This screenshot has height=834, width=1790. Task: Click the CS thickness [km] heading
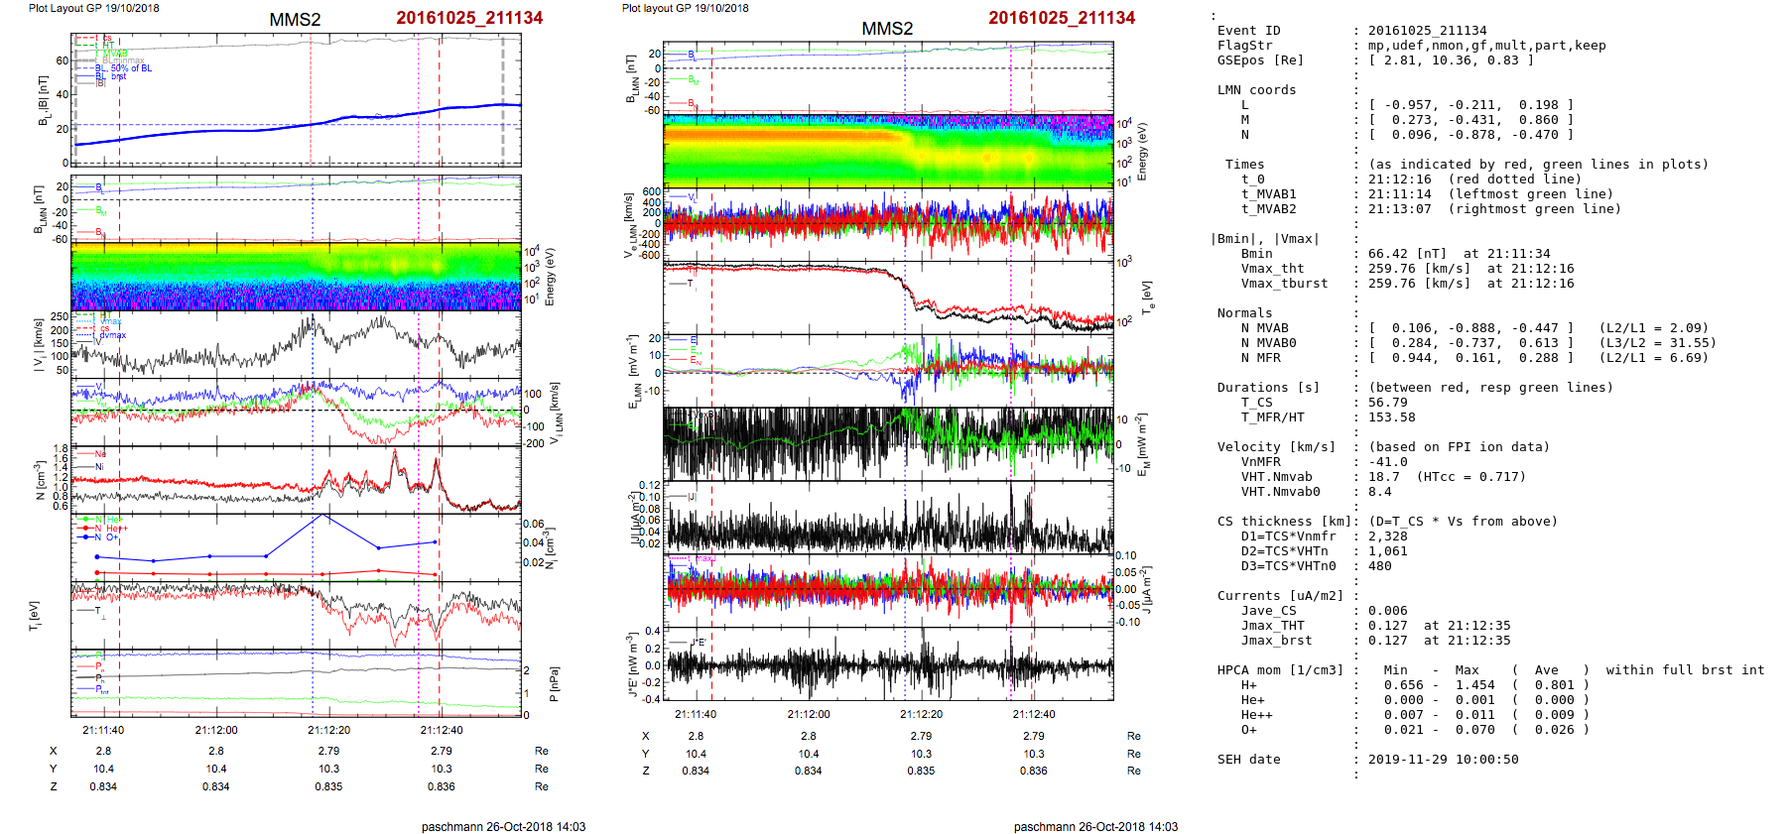pos(1284,522)
